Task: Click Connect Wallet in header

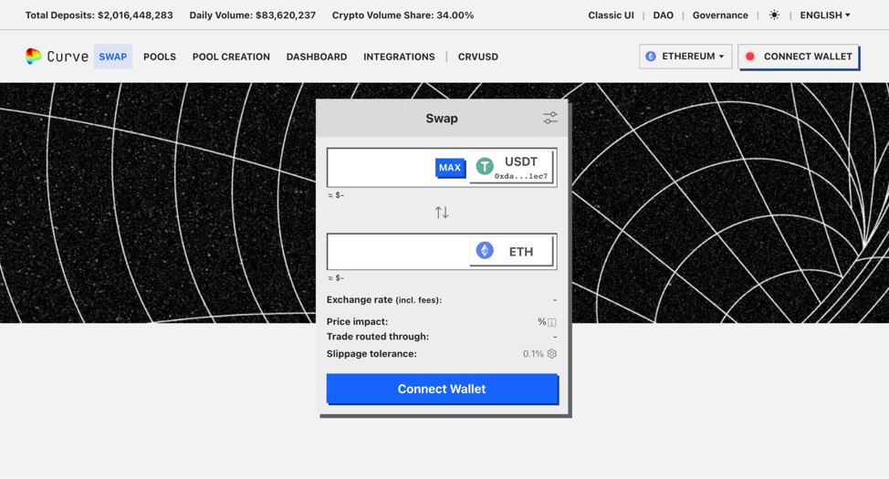Action: coord(799,57)
